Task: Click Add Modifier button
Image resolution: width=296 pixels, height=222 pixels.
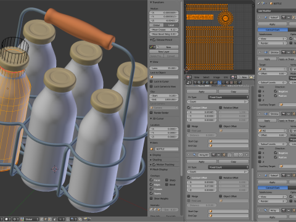Action: [x=276, y=10]
